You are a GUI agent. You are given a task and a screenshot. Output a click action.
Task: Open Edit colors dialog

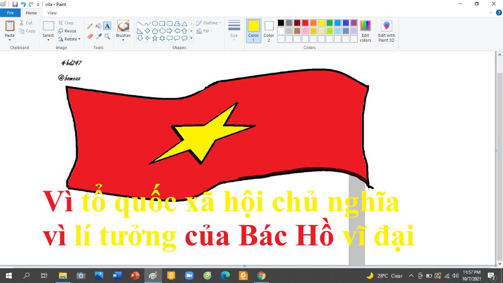pos(365,31)
